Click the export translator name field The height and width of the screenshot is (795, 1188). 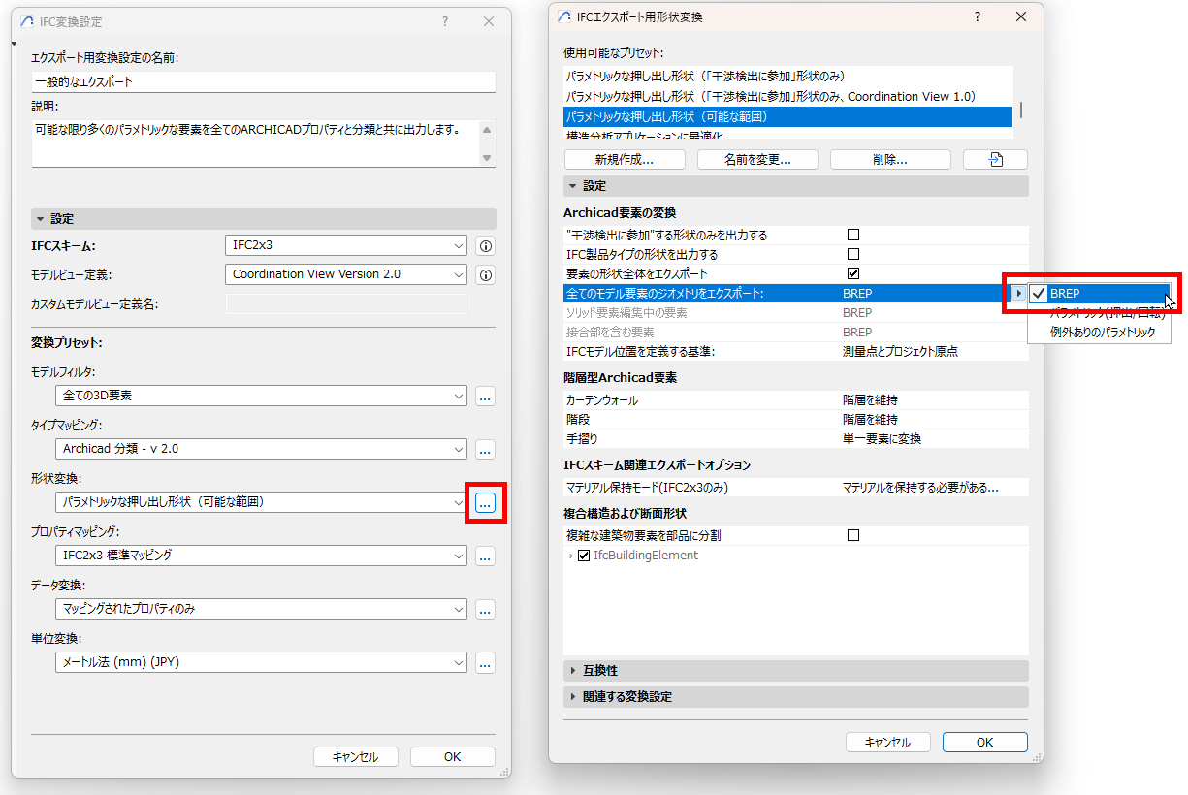click(264, 81)
